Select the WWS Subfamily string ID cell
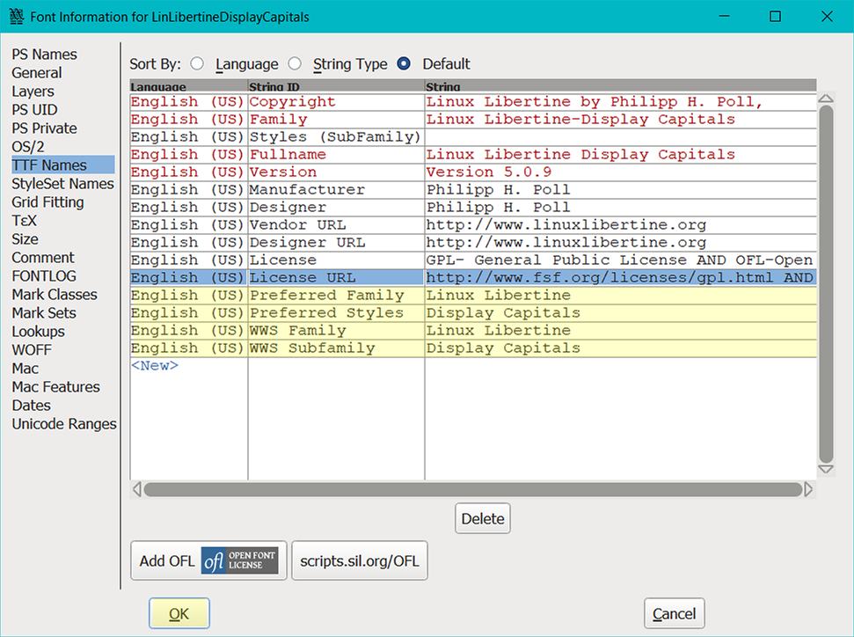Screen dimensions: 854x637 click(336, 348)
